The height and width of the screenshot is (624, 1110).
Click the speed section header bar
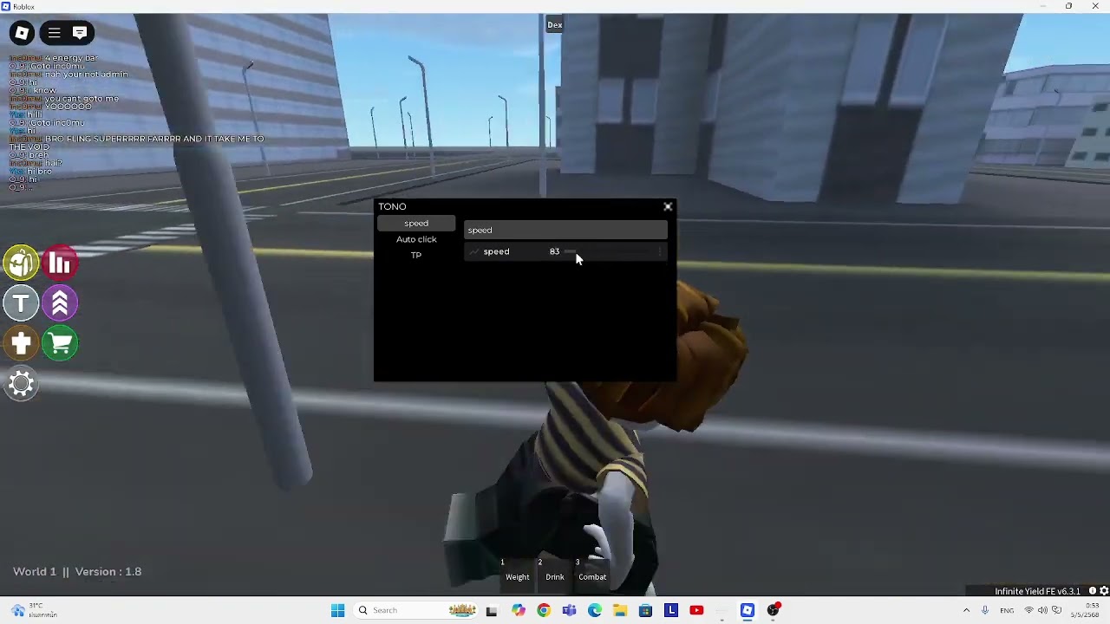click(565, 231)
